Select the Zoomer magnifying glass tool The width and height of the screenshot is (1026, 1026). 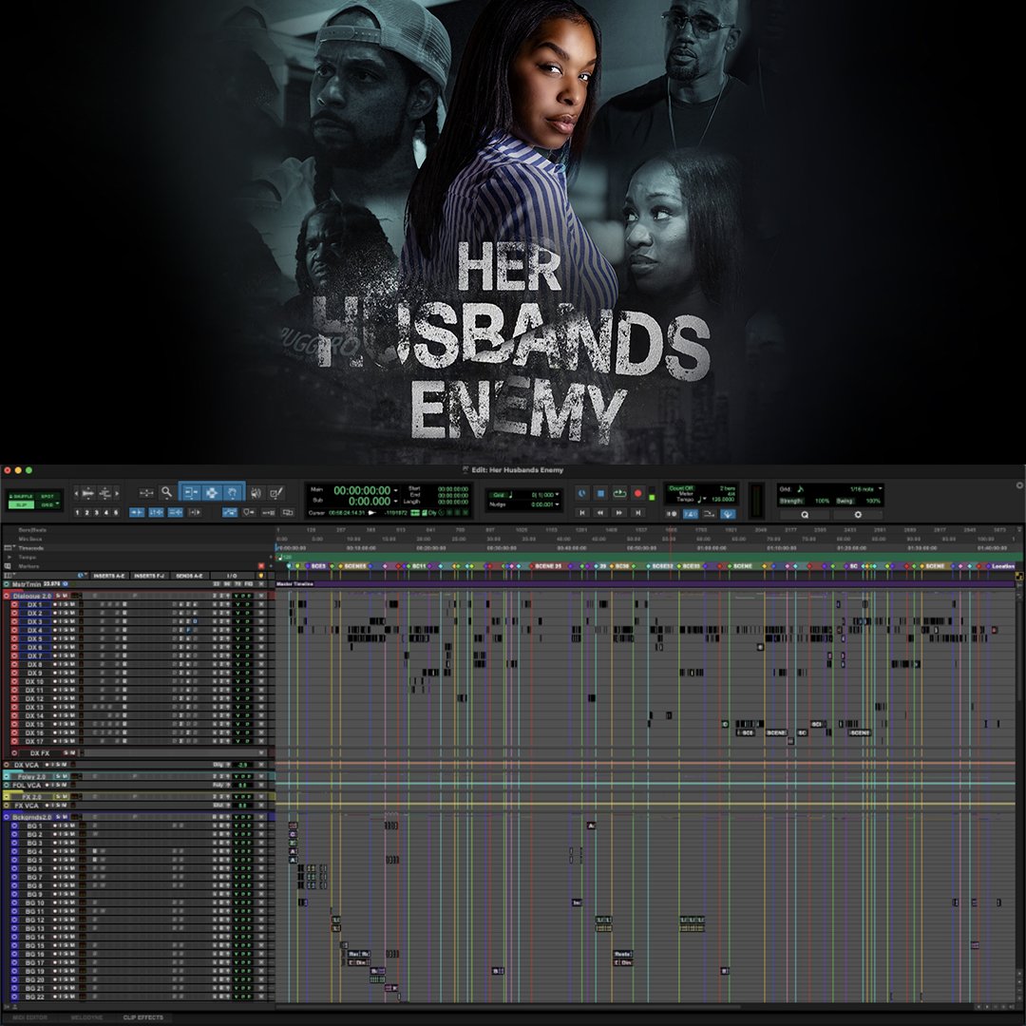point(167,492)
